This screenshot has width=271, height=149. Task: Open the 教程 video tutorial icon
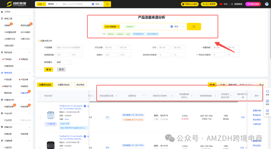[x=267, y=102]
